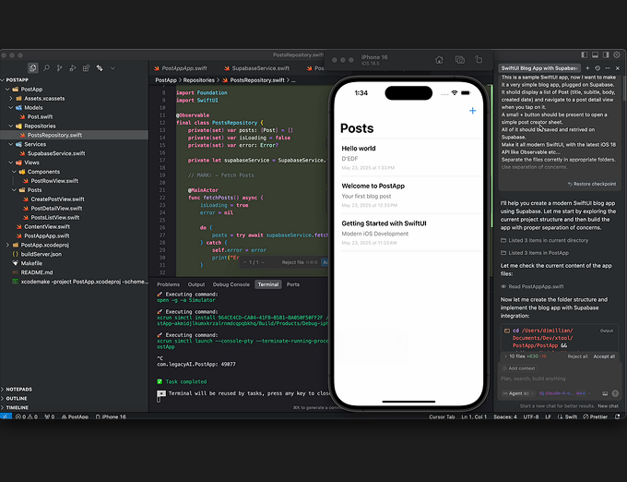Viewport: 627px width, 482px height.
Task: Take a Simulator screenshot camera icon
Action: tap(460, 60)
